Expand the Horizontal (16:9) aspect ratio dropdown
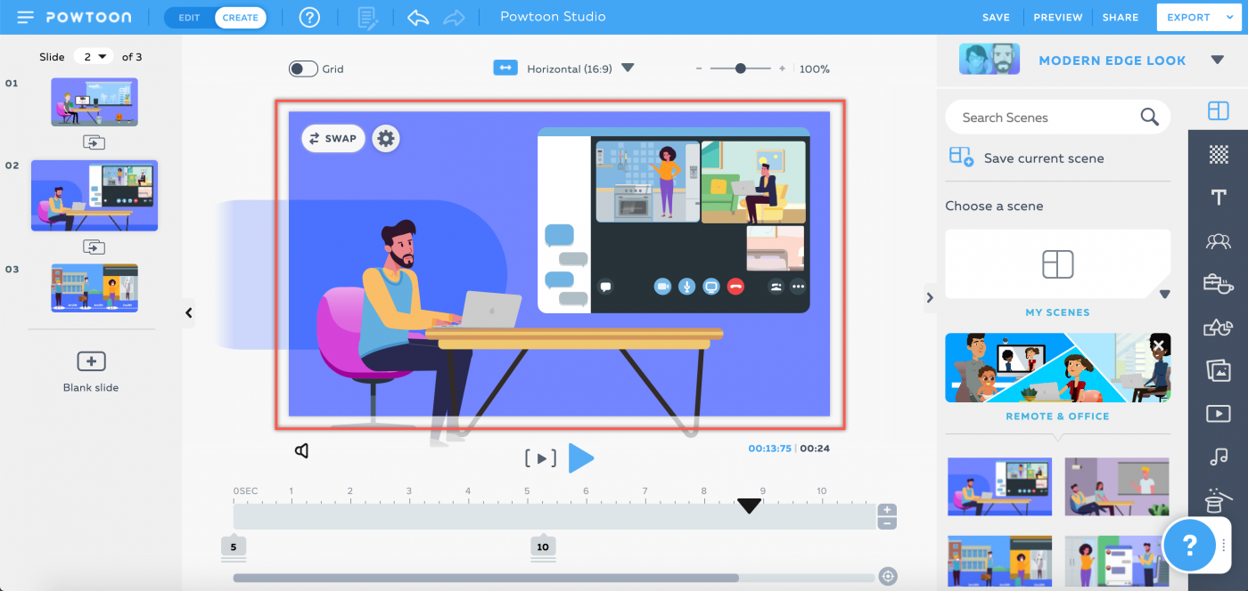 point(628,68)
